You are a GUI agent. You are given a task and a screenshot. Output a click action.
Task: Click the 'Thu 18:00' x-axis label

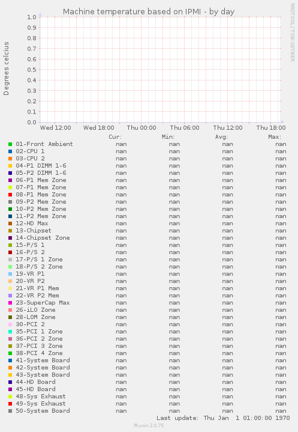tap(271, 128)
